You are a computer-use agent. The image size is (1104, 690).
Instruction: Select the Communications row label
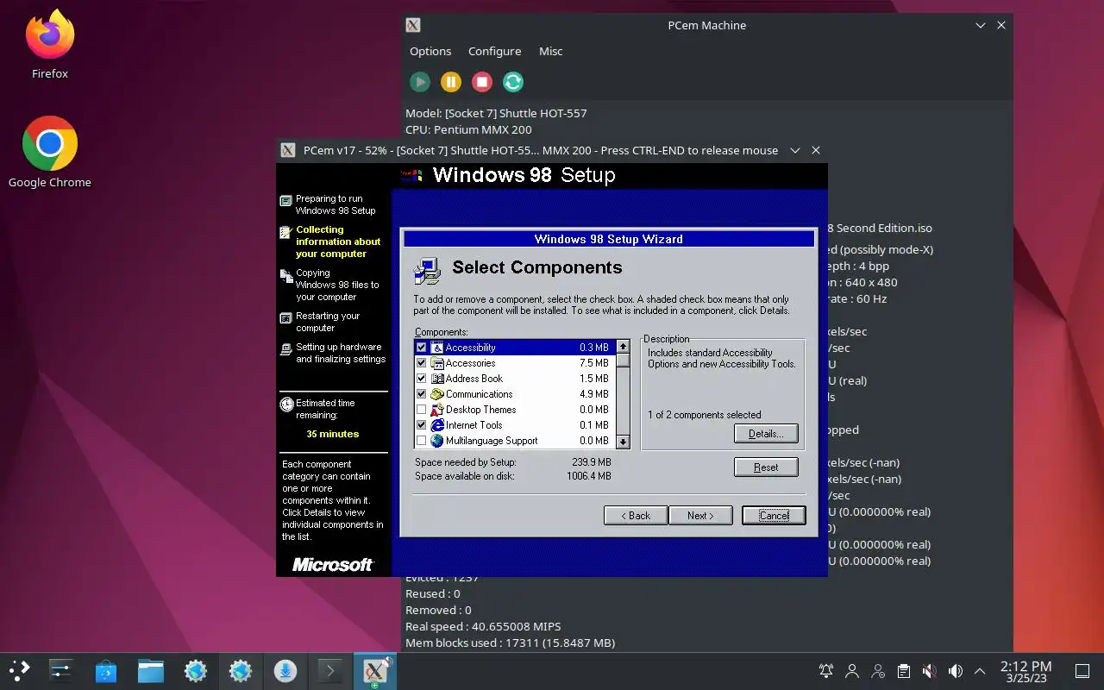click(479, 394)
